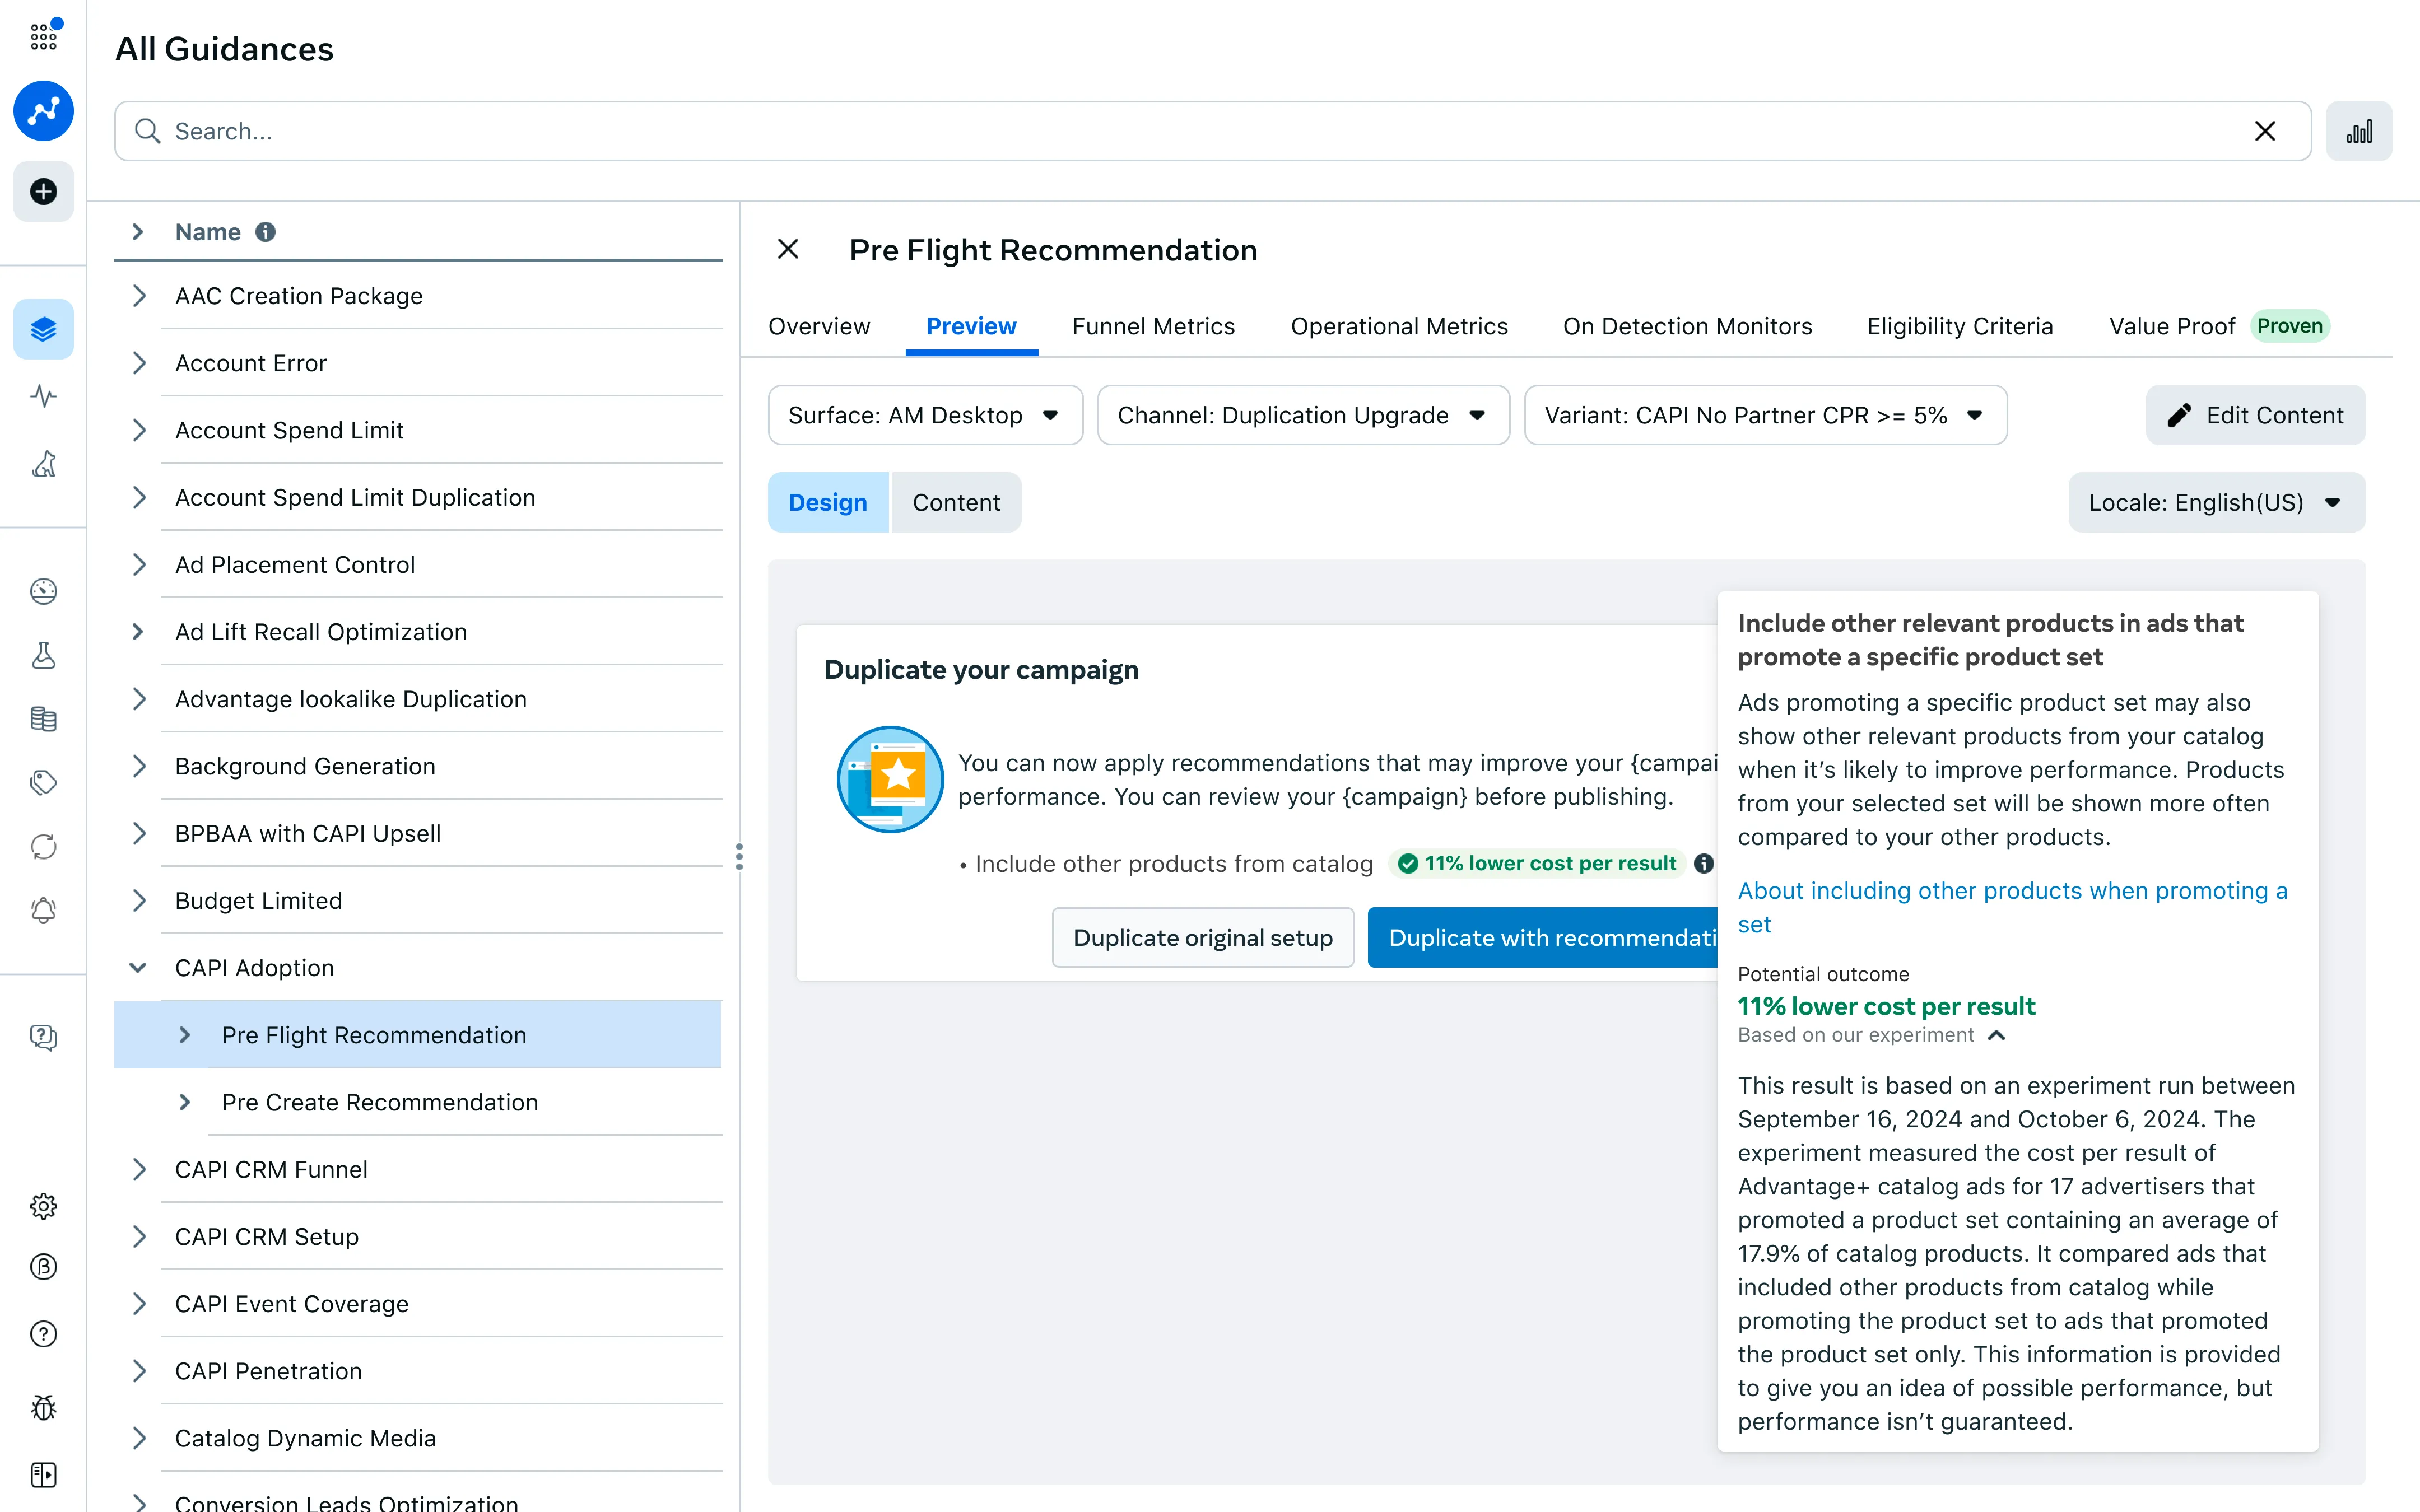This screenshot has height=1512, width=2420.
Task: Switch to the Content view toggle
Action: click(x=955, y=502)
